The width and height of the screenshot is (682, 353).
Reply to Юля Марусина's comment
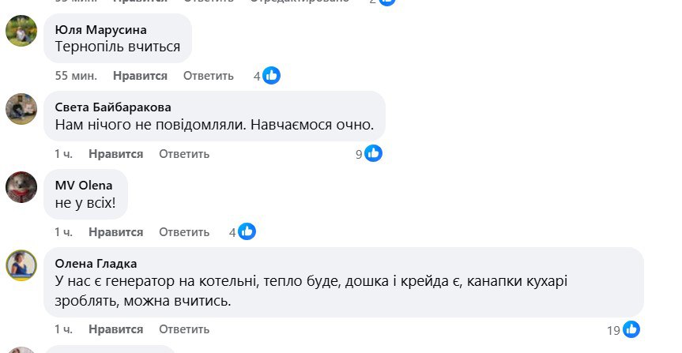coord(209,76)
